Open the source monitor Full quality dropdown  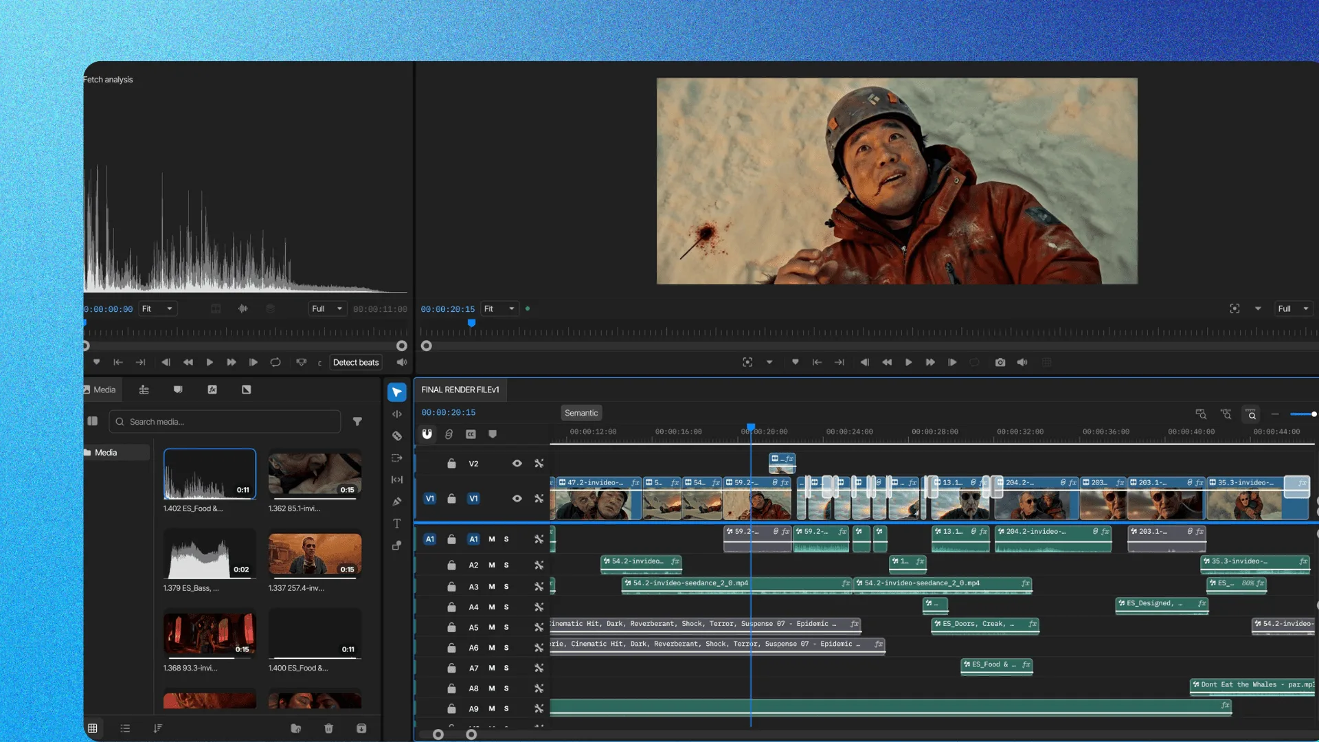click(x=327, y=309)
